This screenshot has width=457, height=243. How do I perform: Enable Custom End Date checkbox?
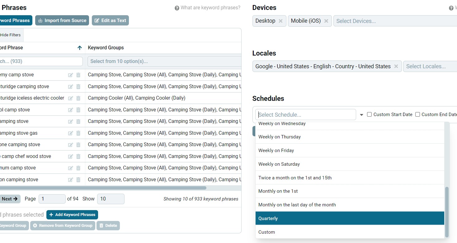pos(417,115)
